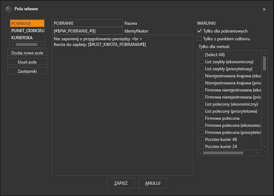Viewport: 274px width, 196px height.
Task: Click the field list horizontal scrollbar thumb
Action: coord(27,44)
